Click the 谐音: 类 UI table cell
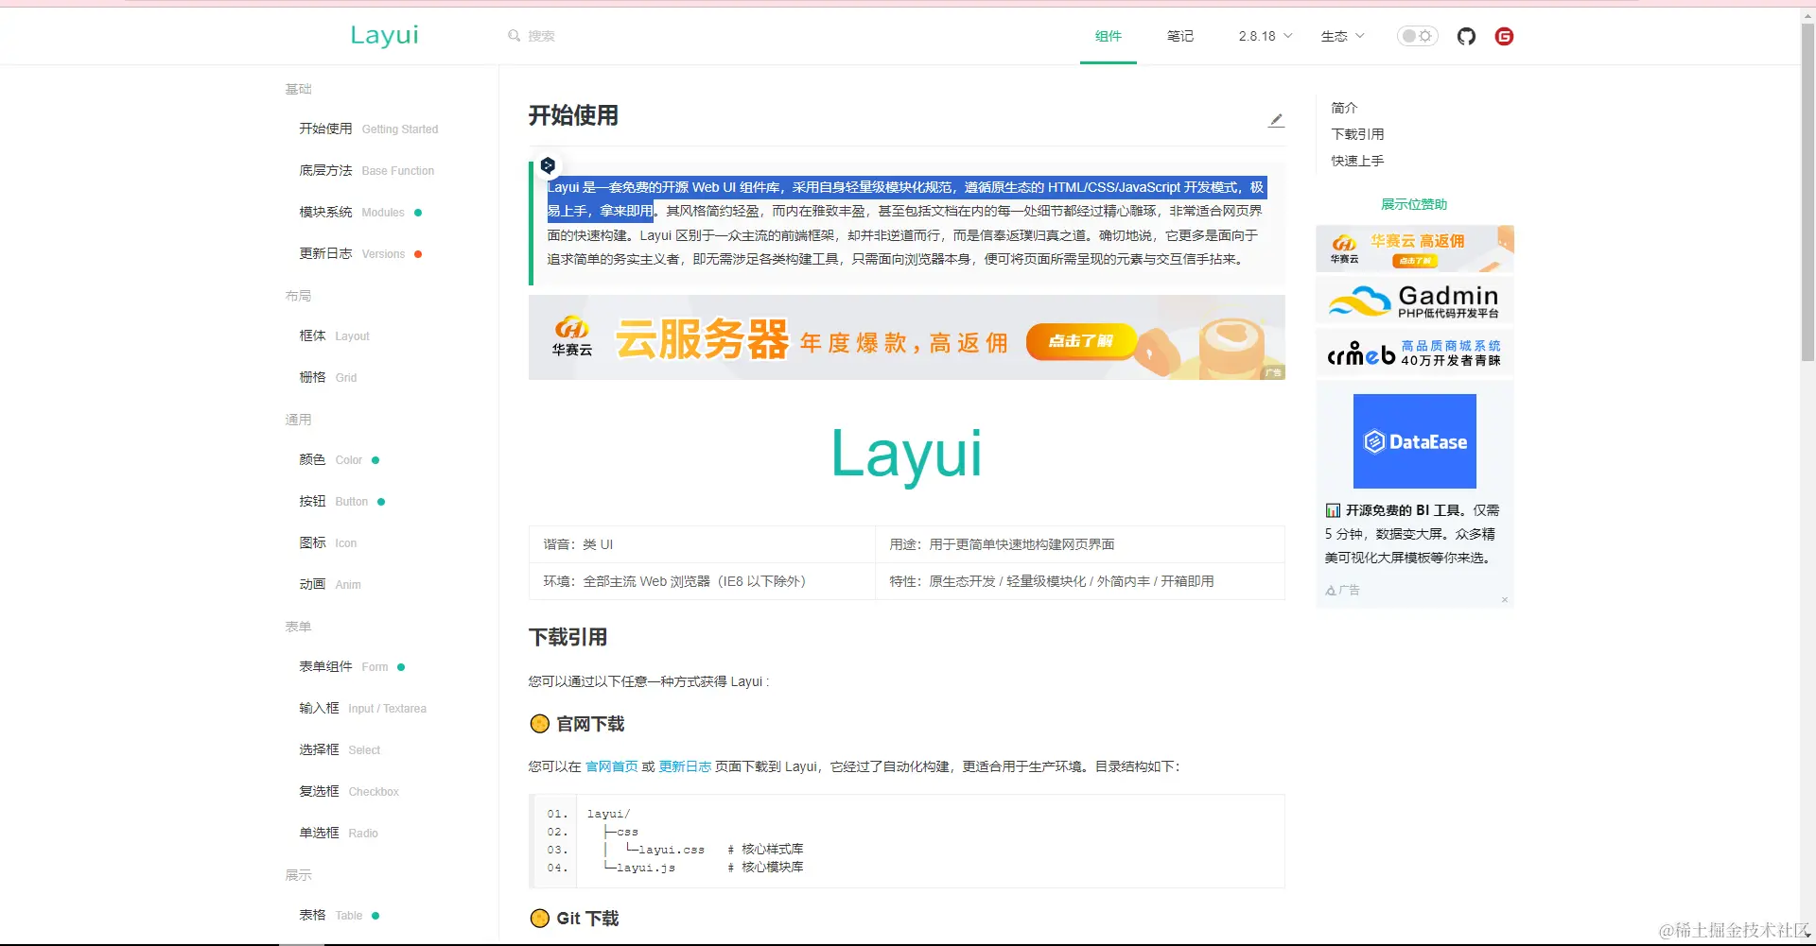Viewport: 1816px width, 946px height. (702, 544)
